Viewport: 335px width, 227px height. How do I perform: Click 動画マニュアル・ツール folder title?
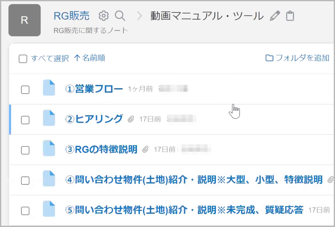point(207,16)
